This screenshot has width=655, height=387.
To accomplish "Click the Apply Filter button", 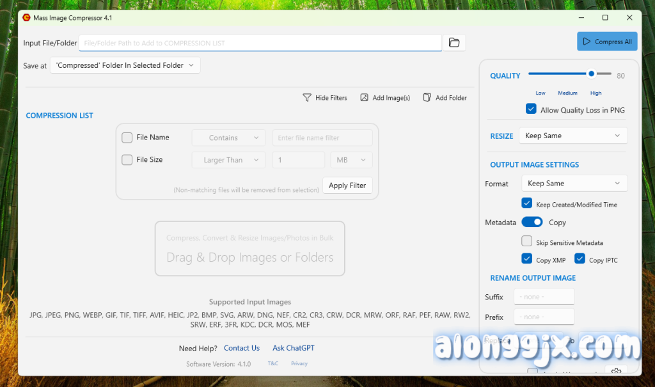I will [347, 186].
